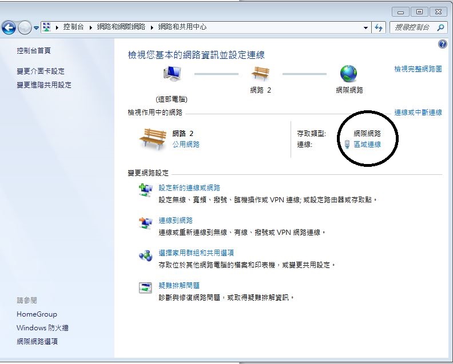
Task: Click in the 搜尋控制台 search box
Action: pyautogui.click(x=413, y=27)
